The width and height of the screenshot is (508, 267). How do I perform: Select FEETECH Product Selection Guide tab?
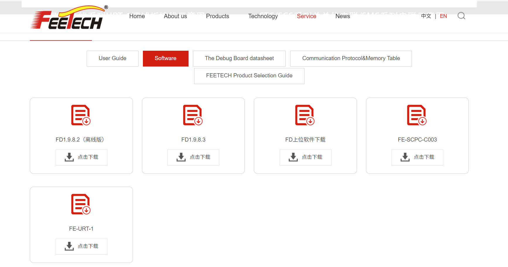[x=249, y=76]
